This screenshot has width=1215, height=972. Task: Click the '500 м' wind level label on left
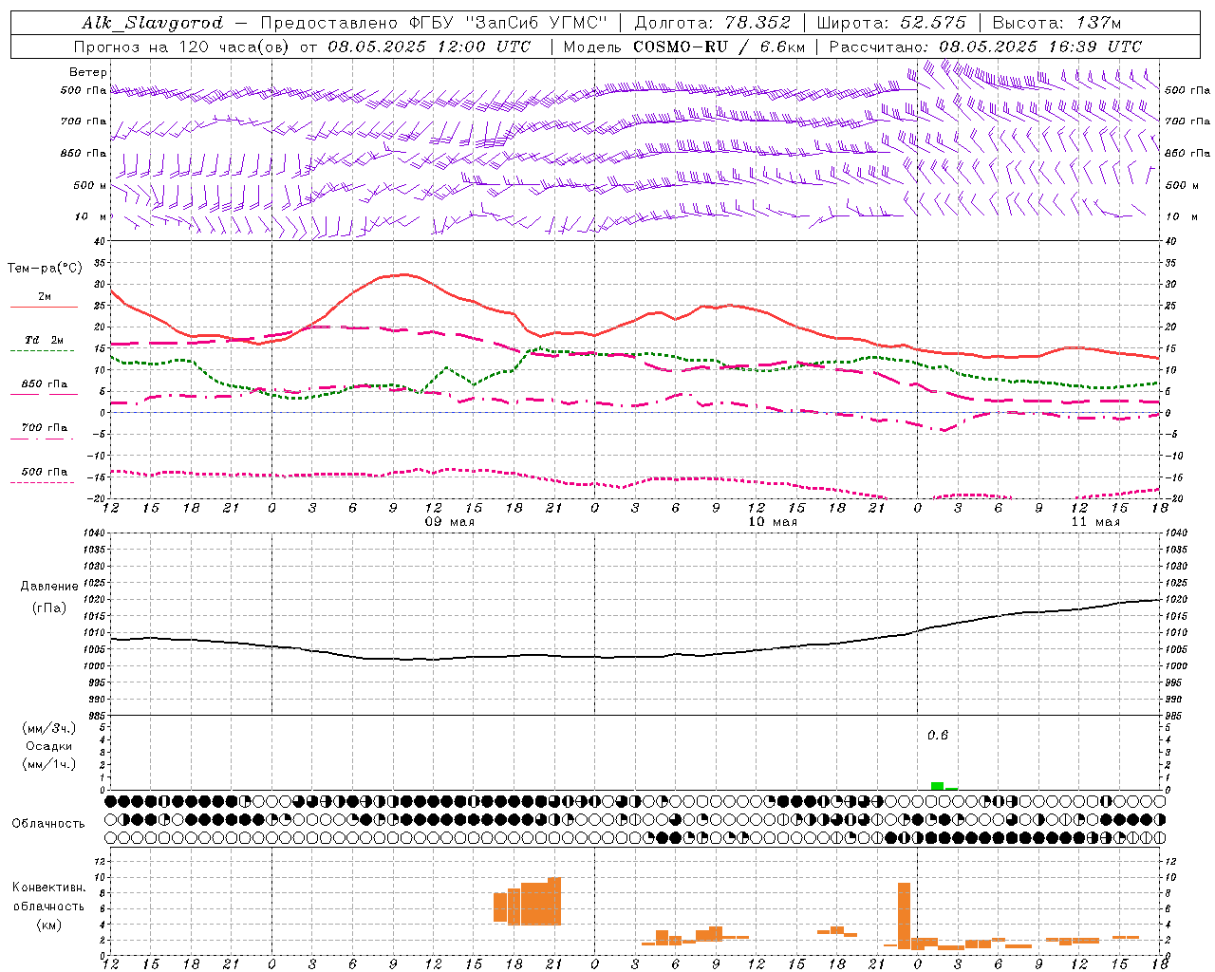pos(90,185)
